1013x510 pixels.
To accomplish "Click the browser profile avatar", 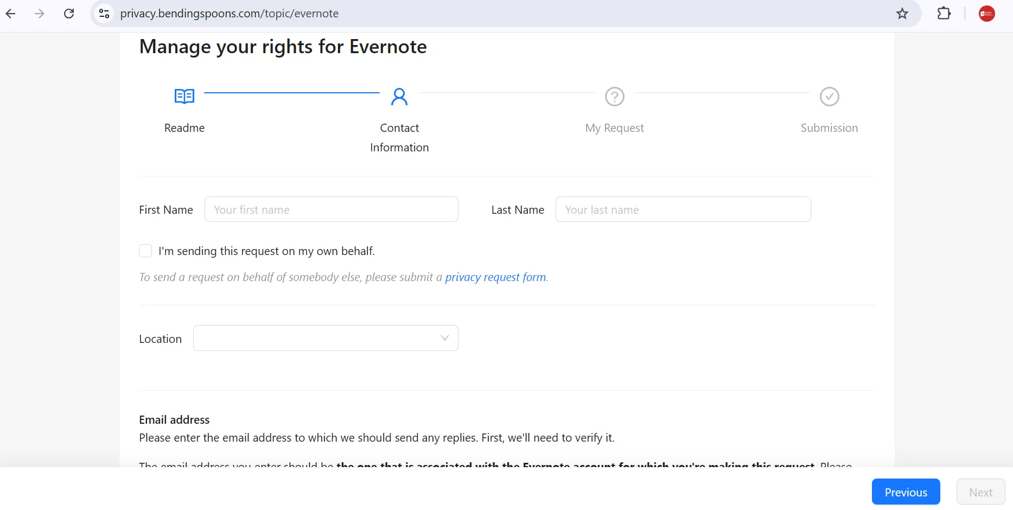I will click(x=987, y=14).
